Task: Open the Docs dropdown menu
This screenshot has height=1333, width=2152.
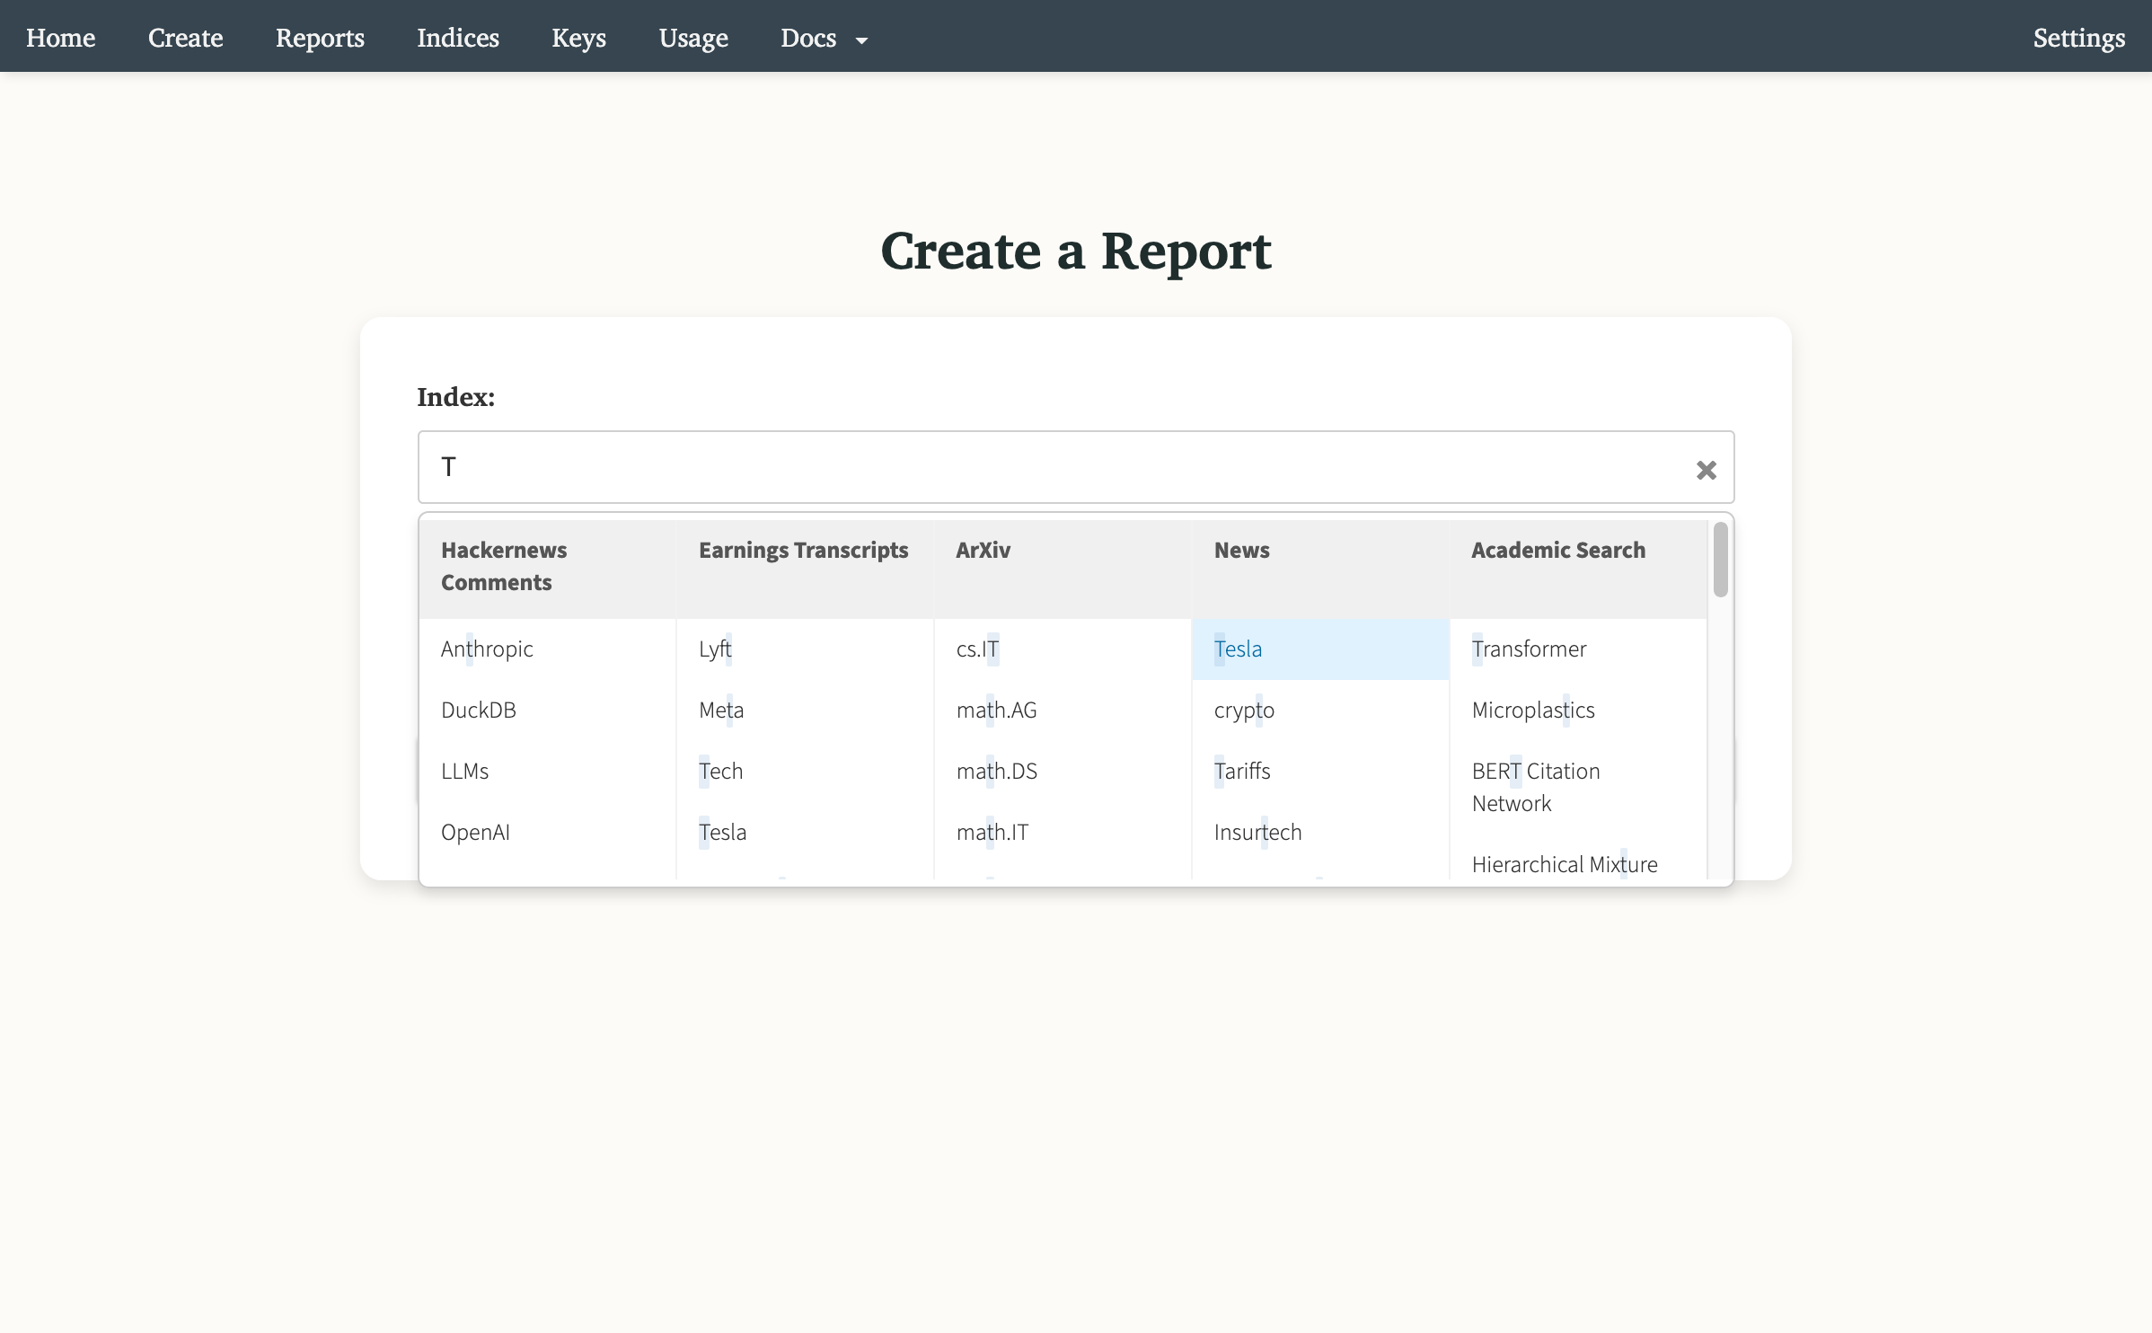Action: pyautogui.click(x=823, y=38)
